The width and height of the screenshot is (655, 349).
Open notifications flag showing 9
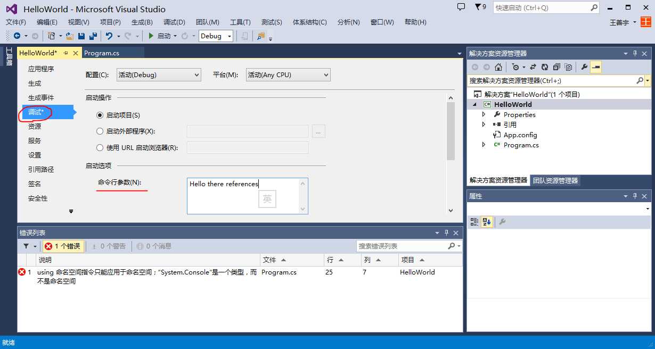pyautogui.click(x=480, y=7)
